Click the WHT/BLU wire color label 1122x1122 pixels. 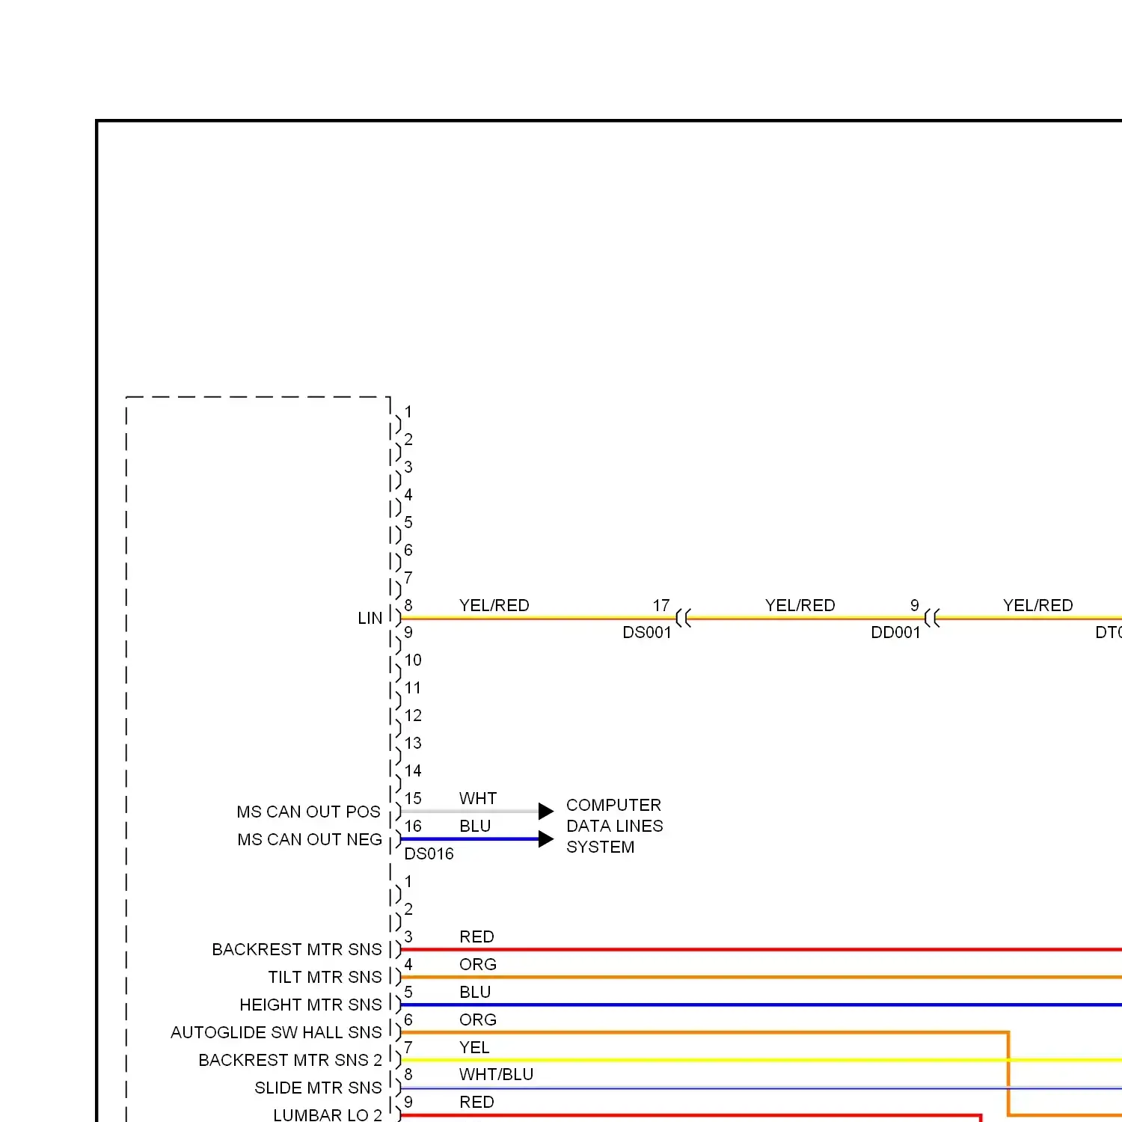pyautogui.click(x=496, y=1074)
